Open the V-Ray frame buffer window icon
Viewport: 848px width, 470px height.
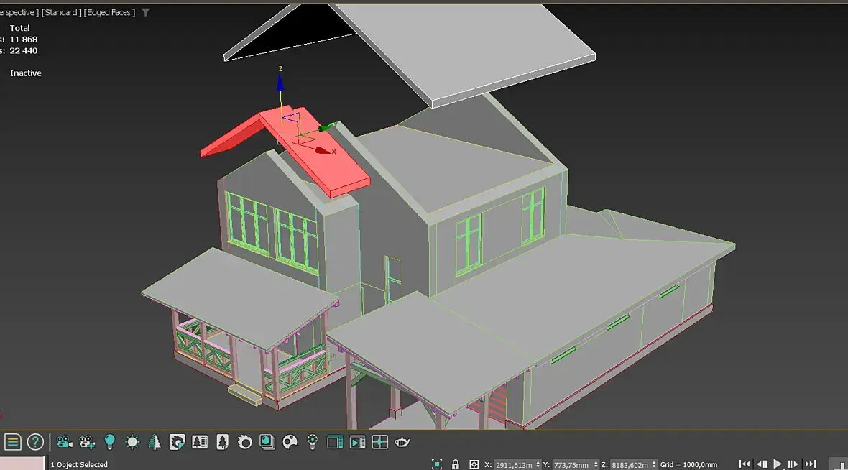click(x=335, y=442)
